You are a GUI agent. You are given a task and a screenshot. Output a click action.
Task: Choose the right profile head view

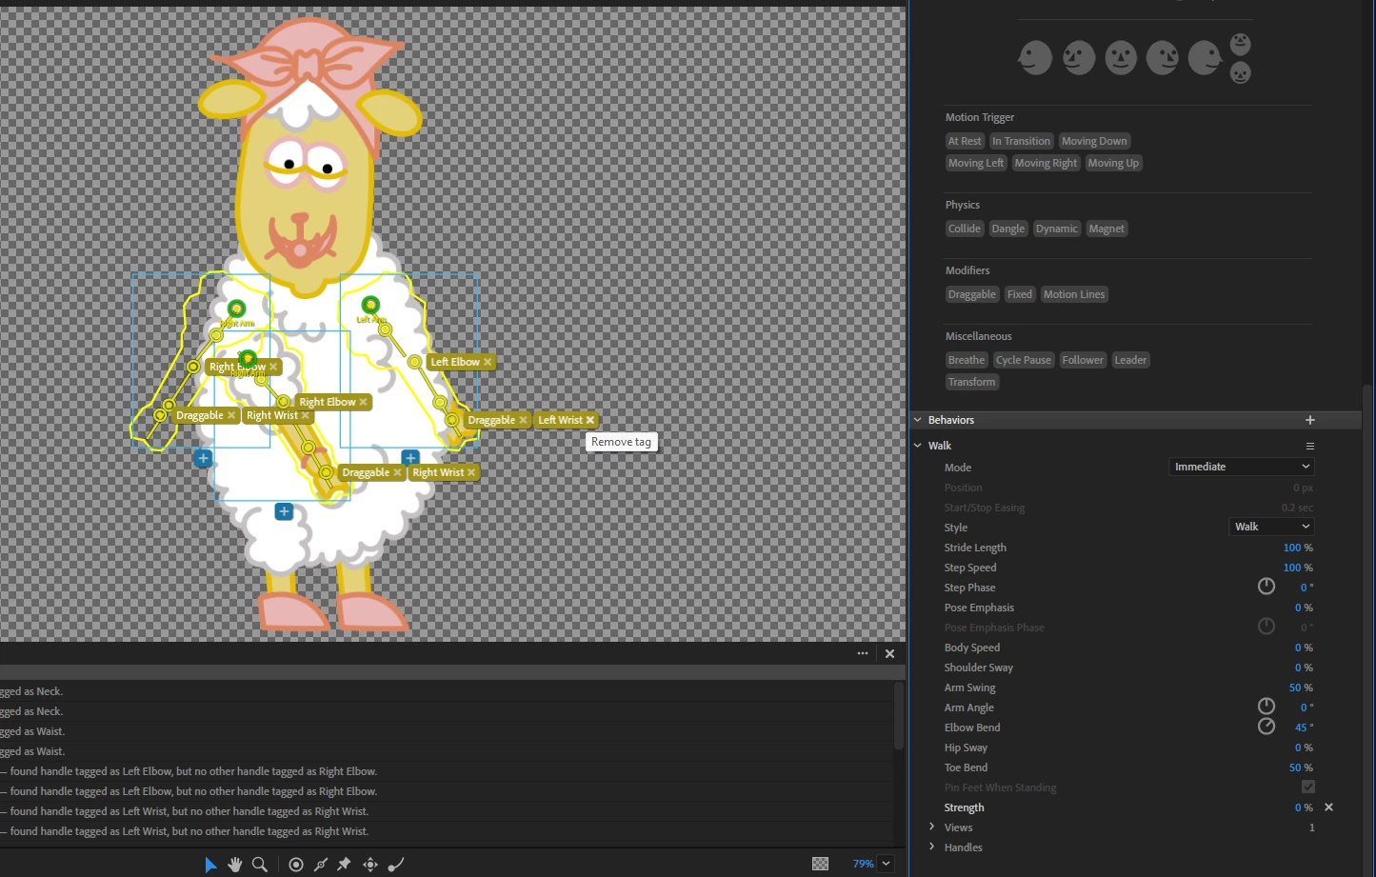1205,57
